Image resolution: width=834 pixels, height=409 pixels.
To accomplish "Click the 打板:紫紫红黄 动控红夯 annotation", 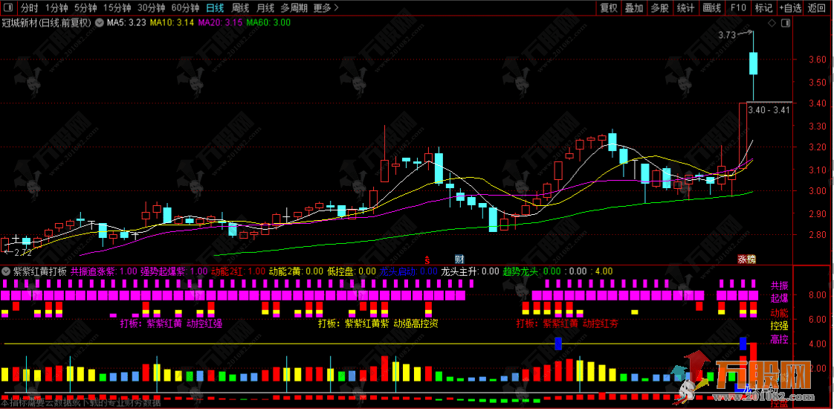I will [x=567, y=323].
